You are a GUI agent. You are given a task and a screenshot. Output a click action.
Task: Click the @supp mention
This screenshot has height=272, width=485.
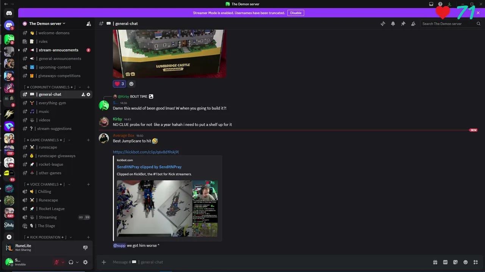[x=119, y=246]
